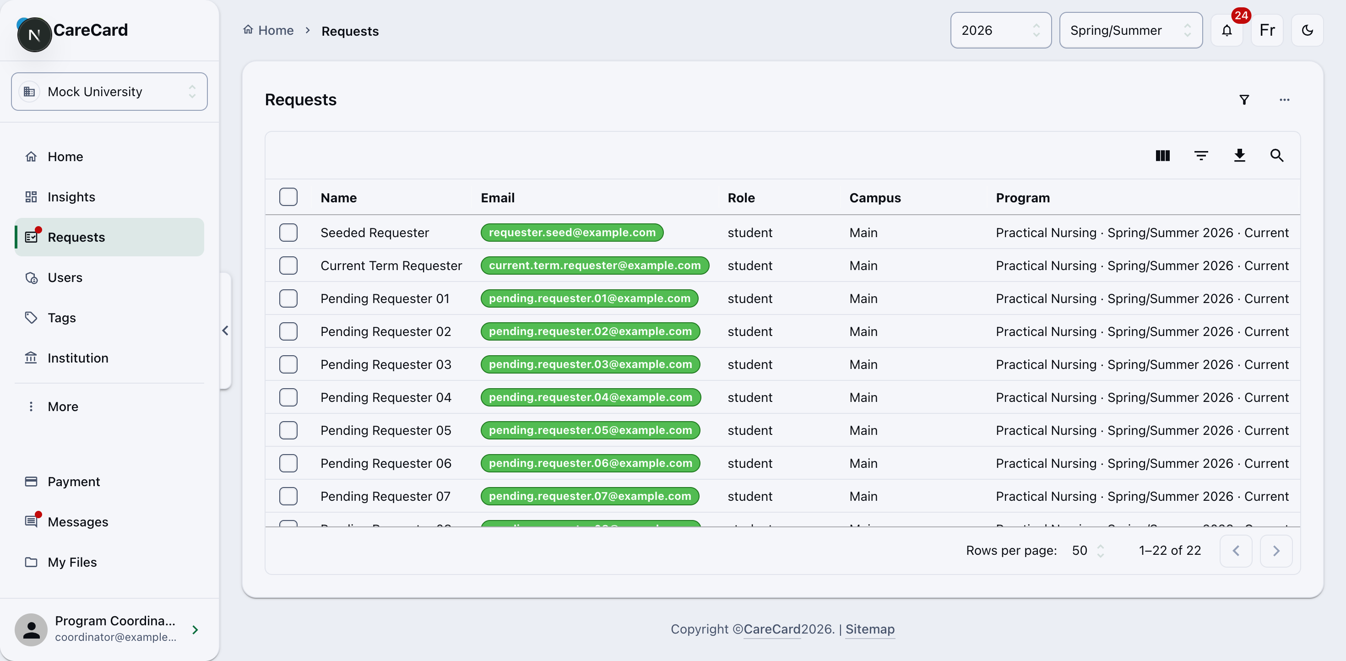Toggle dark mode moon icon
Screen dimensions: 1346x661
[x=1307, y=30]
